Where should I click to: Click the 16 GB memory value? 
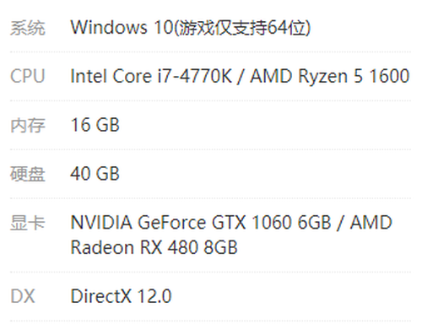click(95, 125)
